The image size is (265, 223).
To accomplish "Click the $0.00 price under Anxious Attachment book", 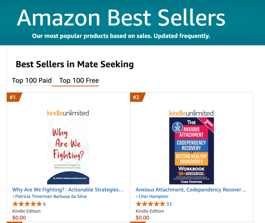I will tap(142, 217).
